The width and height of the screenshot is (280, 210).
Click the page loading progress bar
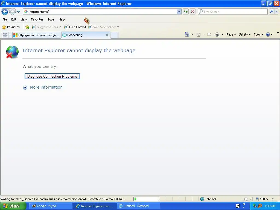pyautogui.click(x=146, y=199)
